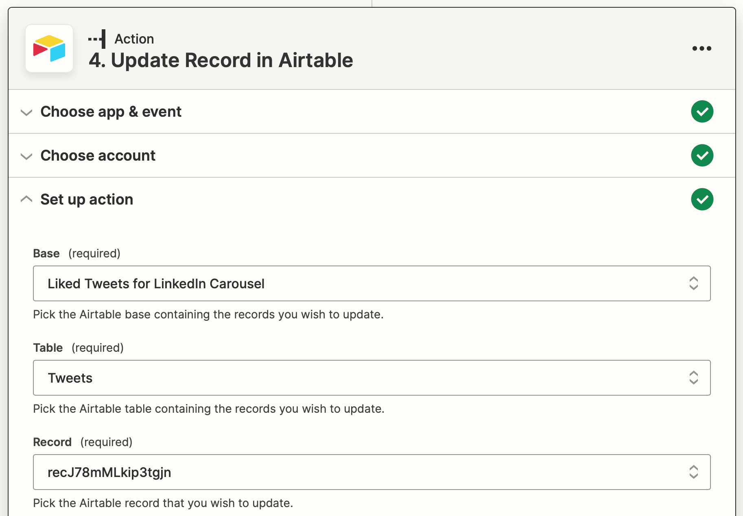Expand the Choose app & event section

point(26,112)
